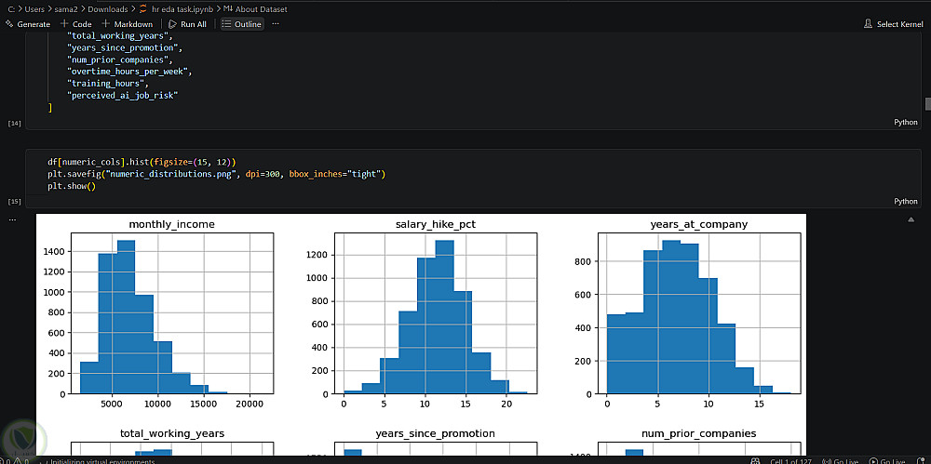This screenshot has height=464, width=931.
Task: Open the toolbar more actions ellipsis
Action: click(x=275, y=24)
